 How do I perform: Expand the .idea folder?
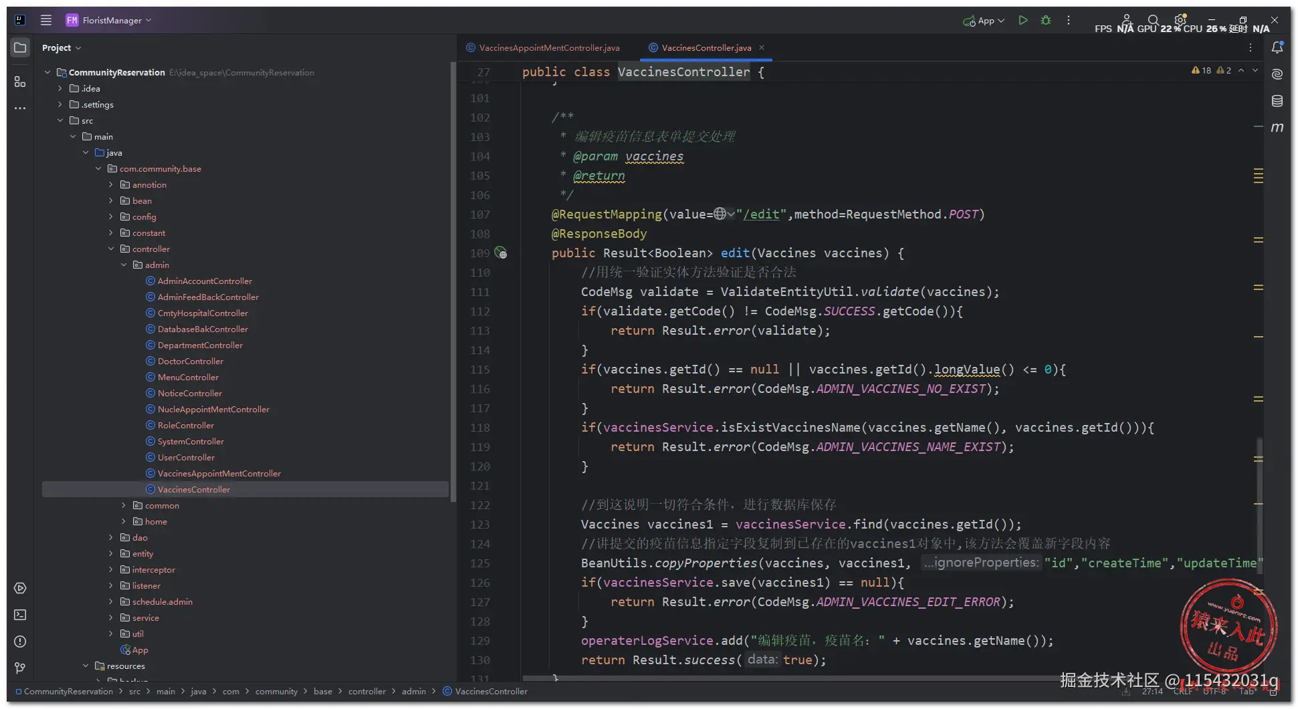[60, 88]
